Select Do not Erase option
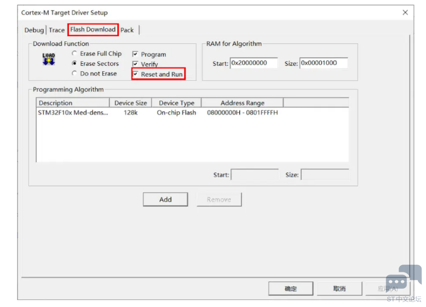Screen dimensions: 426x307 coord(94,73)
